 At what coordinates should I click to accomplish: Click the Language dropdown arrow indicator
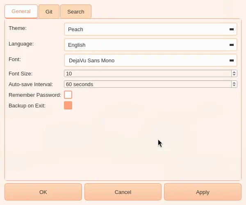click(x=232, y=45)
